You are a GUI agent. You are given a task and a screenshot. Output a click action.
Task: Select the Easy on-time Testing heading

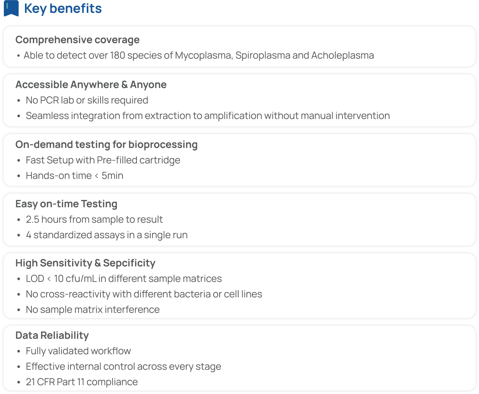pyautogui.click(x=66, y=204)
